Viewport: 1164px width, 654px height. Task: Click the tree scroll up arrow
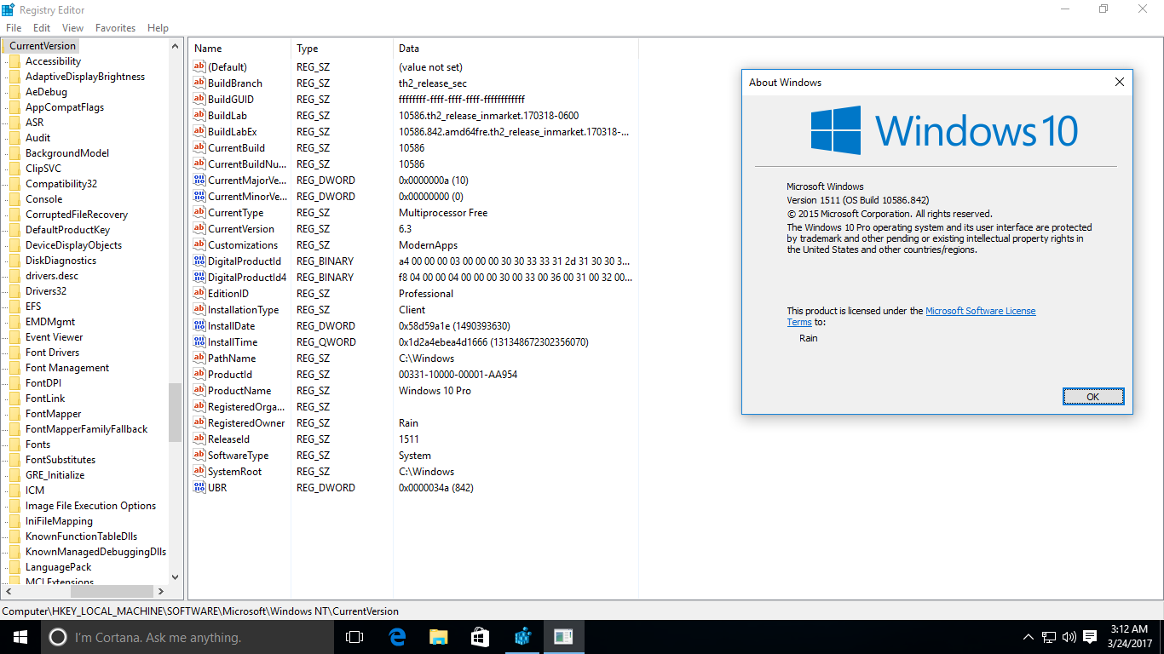pos(176,46)
